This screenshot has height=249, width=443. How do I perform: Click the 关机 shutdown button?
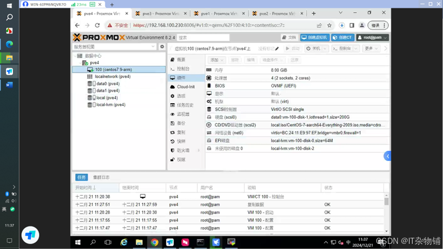click(x=313, y=49)
